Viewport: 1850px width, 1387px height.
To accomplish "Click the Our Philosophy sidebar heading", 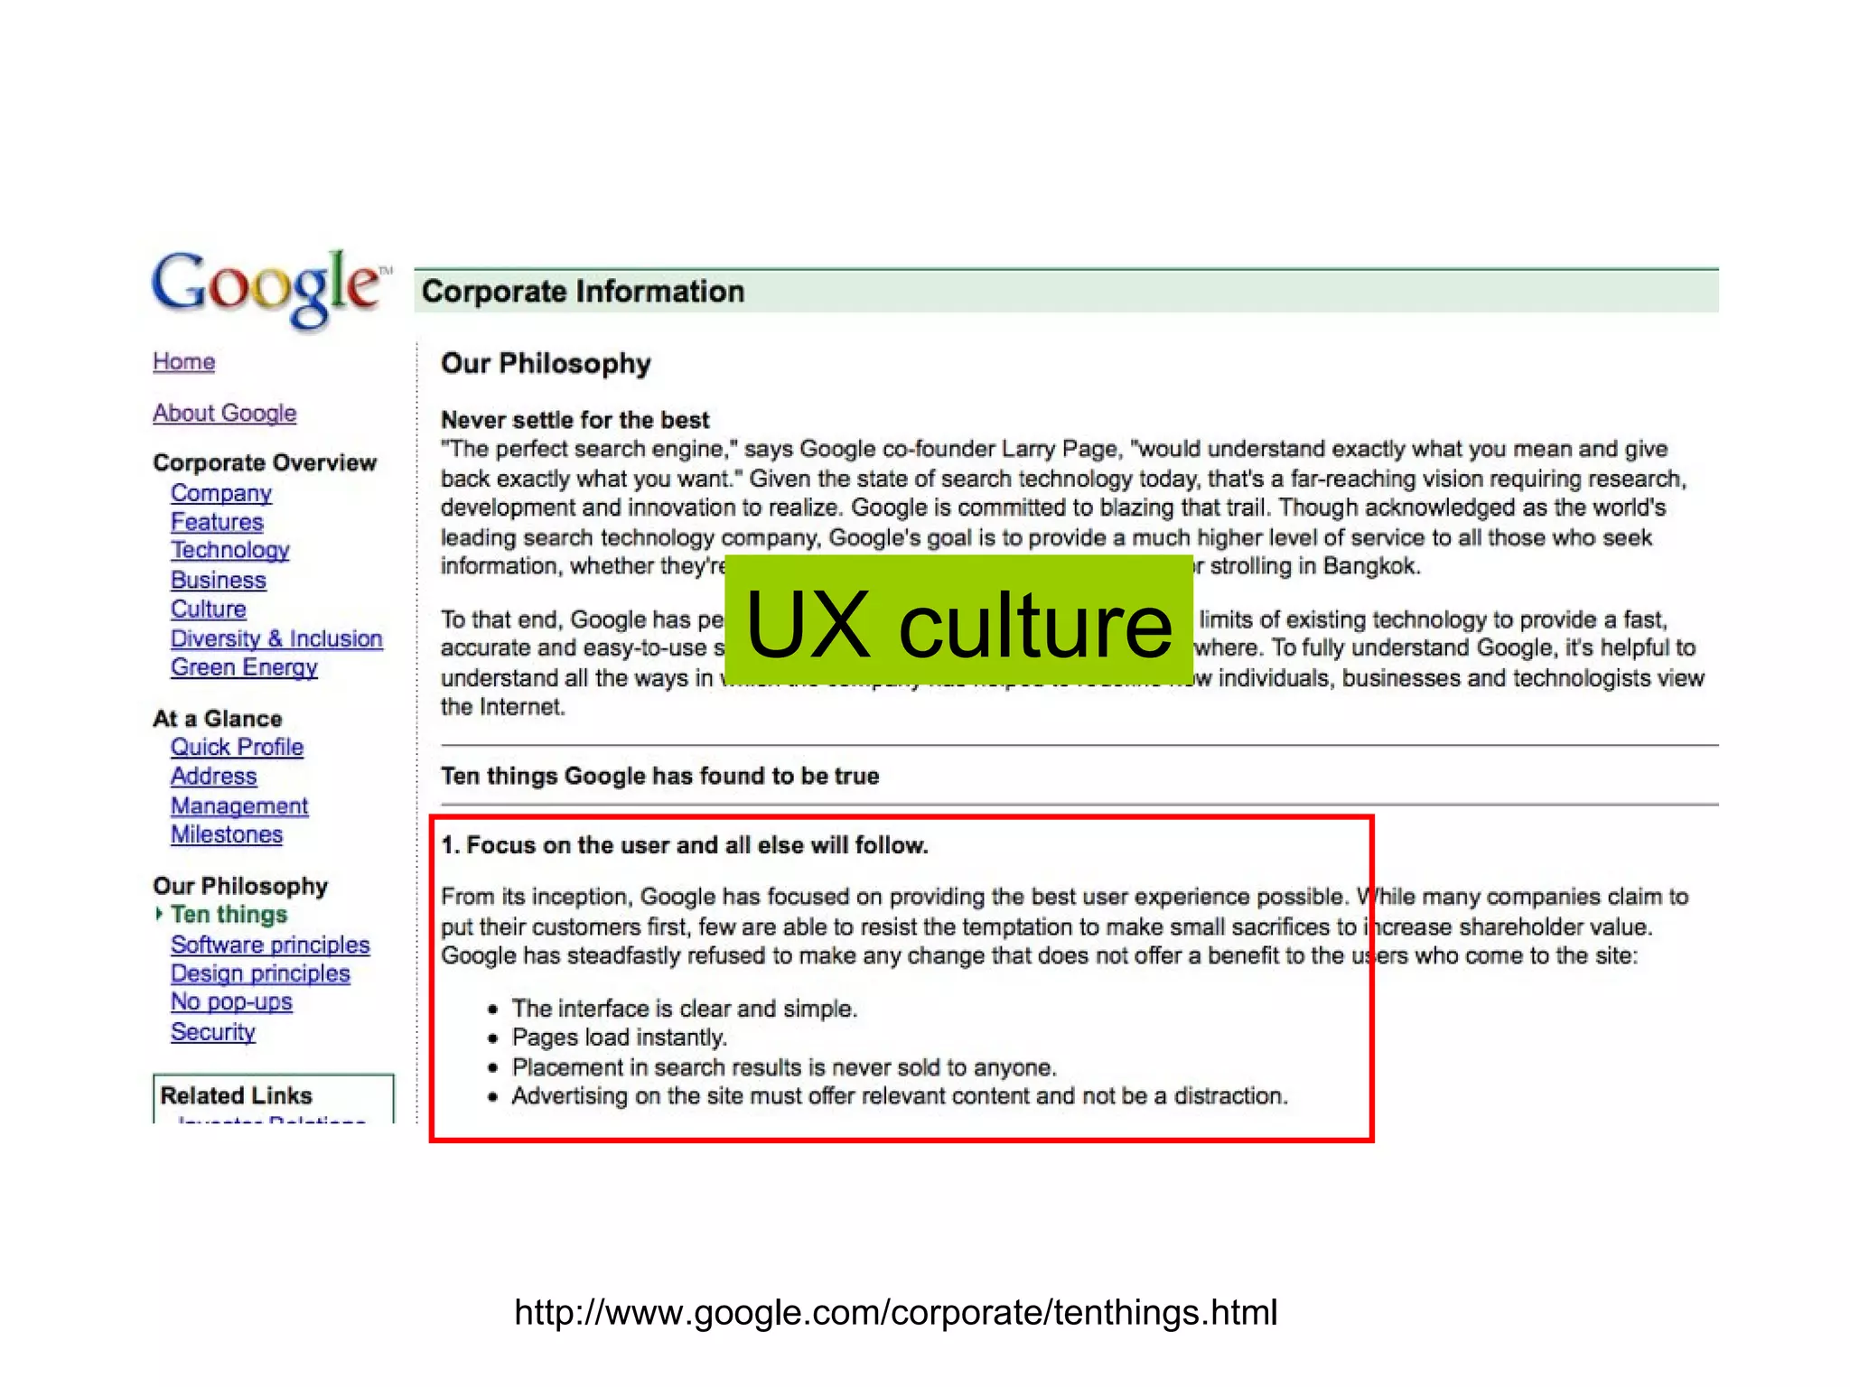I will pos(240,886).
